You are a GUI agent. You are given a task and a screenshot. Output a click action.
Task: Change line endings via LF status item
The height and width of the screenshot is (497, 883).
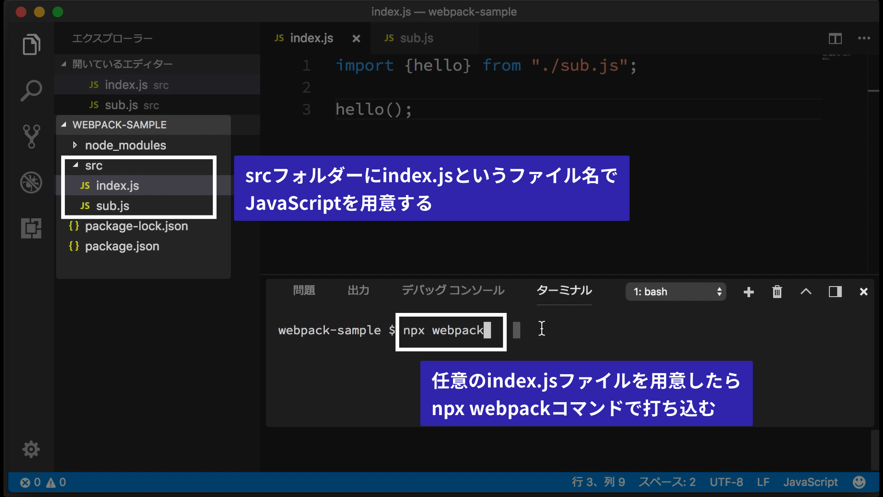[x=763, y=482]
